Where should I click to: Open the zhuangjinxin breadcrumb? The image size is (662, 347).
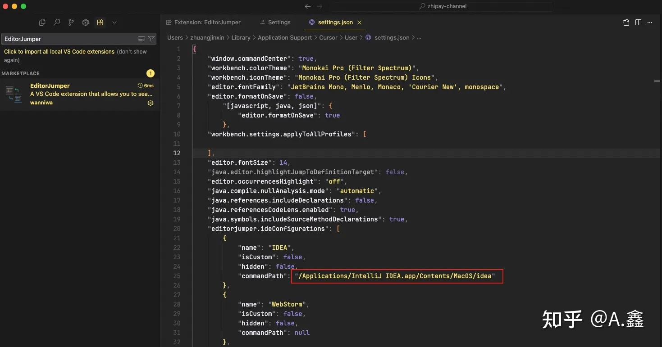206,38
